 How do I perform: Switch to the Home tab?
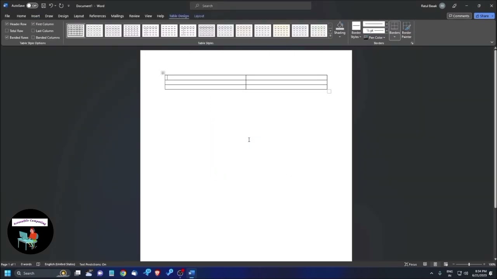pyautogui.click(x=21, y=16)
